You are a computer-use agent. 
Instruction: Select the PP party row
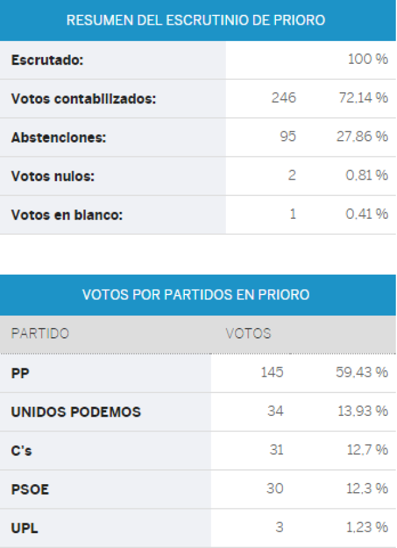coord(198,373)
